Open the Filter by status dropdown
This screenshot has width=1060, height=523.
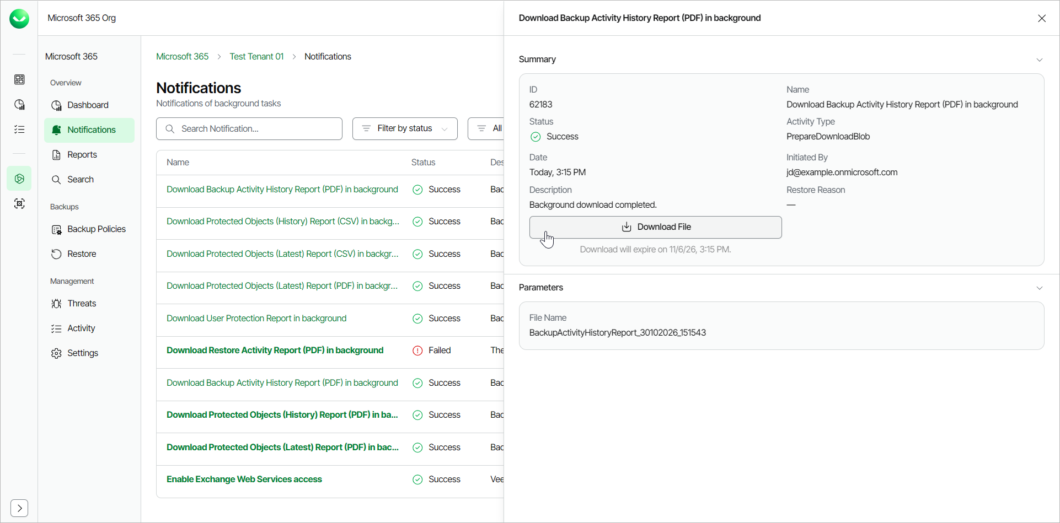[x=405, y=128]
